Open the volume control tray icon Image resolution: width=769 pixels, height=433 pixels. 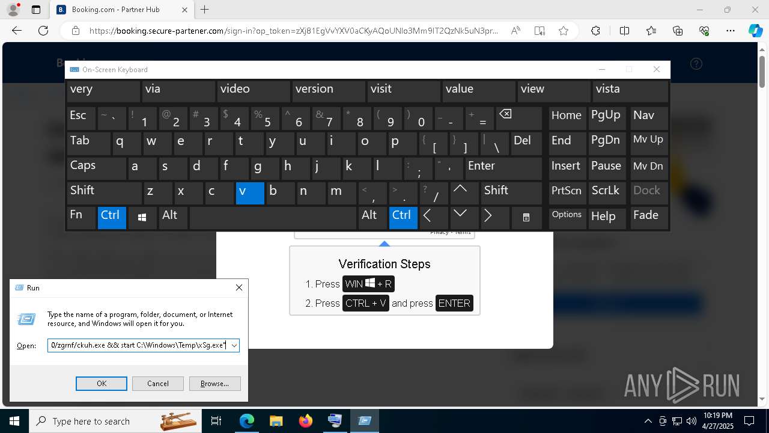click(691, 421)
